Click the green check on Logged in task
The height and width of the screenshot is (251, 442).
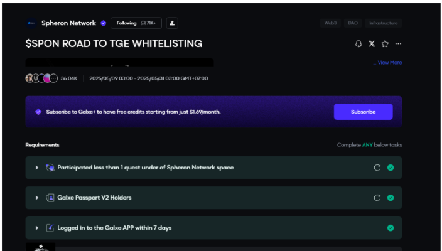point(391,228)
